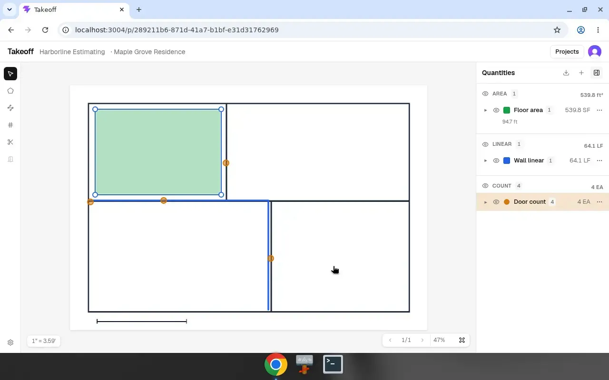Hide the Door count item

click(x=496, y=202)
